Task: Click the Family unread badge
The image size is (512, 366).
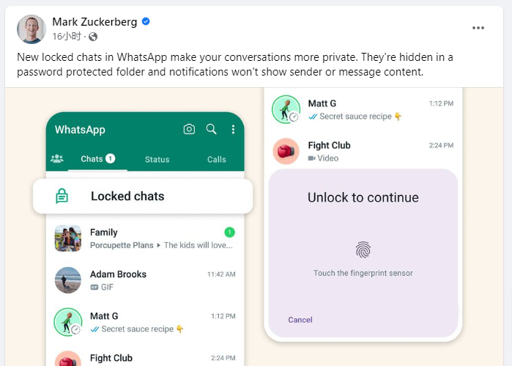Action: tap(229, 233)
